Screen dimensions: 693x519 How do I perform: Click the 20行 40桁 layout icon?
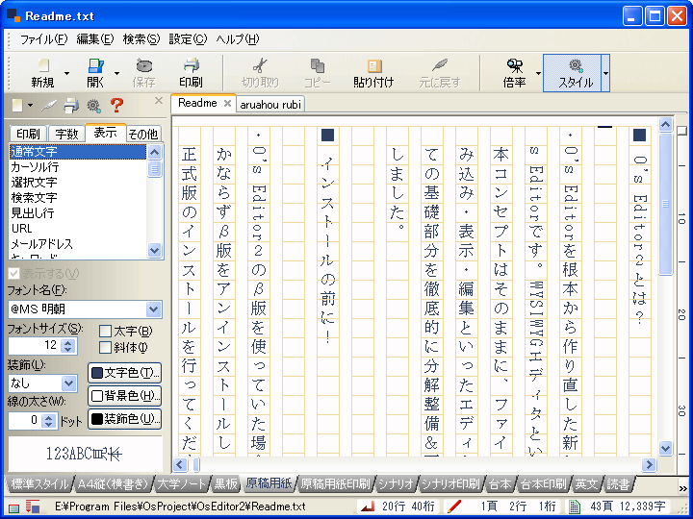[368, 507]
